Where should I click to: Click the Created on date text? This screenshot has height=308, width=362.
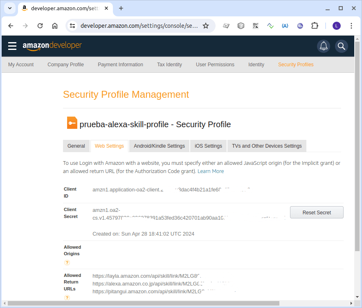[144, 234]
